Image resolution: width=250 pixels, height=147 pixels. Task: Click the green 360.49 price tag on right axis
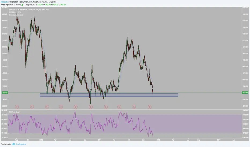(x=245, y=93)
